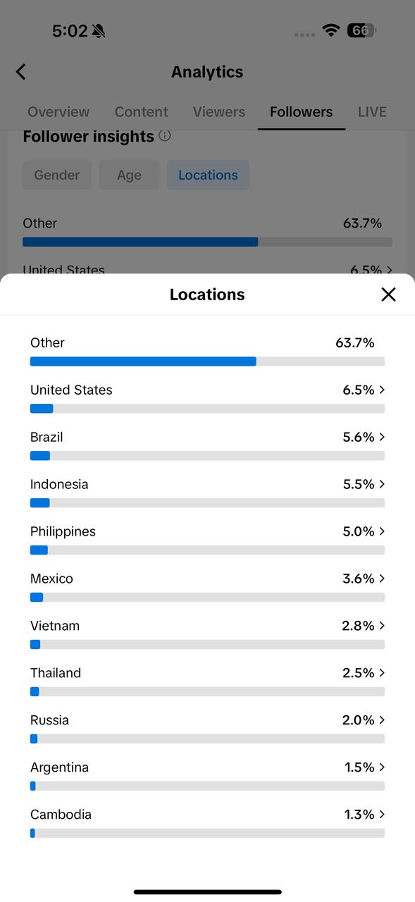Screen dimensions: 415x902
Task: Close the Locations sheet with X
Action: pos(388,295)
